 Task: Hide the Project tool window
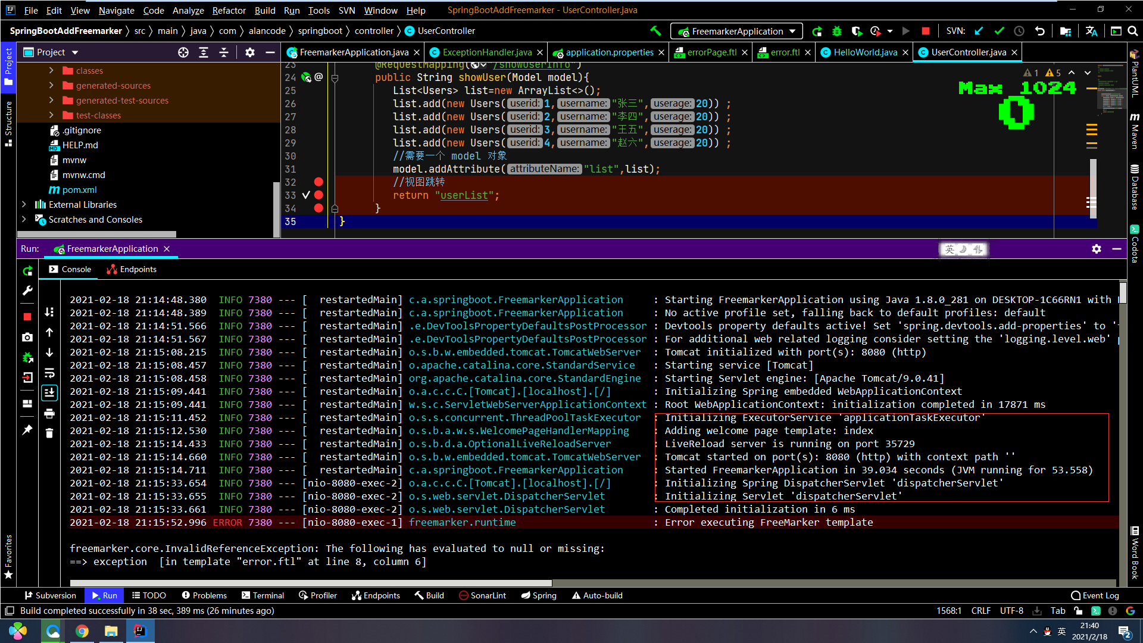pos(270,52)
